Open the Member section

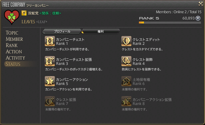click(14, 39)
